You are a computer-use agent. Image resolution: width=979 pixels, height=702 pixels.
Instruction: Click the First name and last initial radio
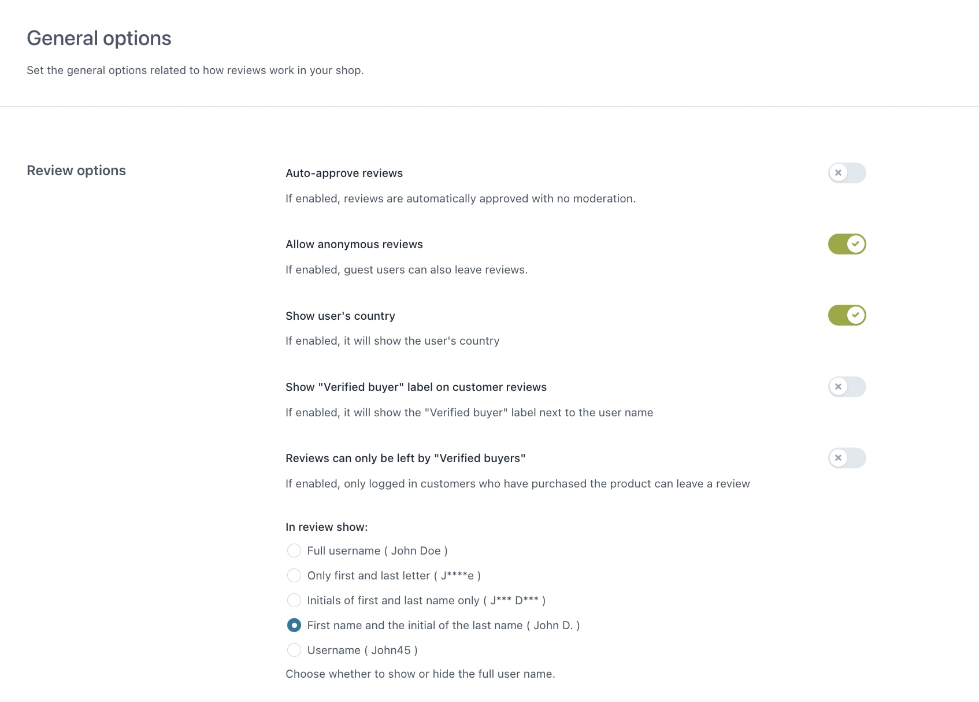(x=294, y=625)
